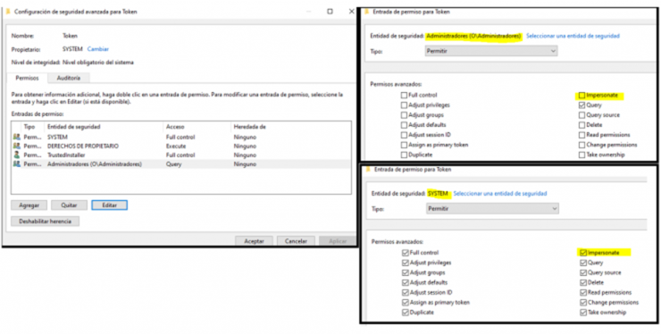Click the Cambiar owner link

[97, 49]
